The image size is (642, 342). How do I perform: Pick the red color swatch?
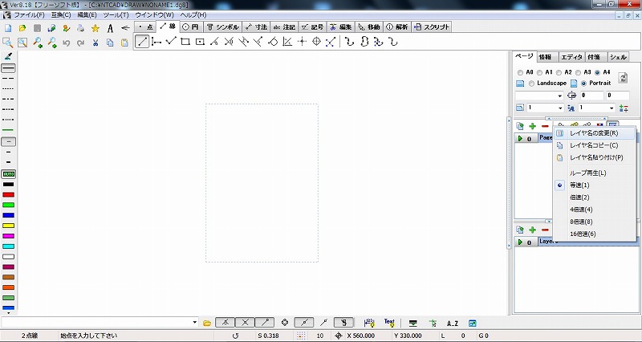tap(8, 194)
